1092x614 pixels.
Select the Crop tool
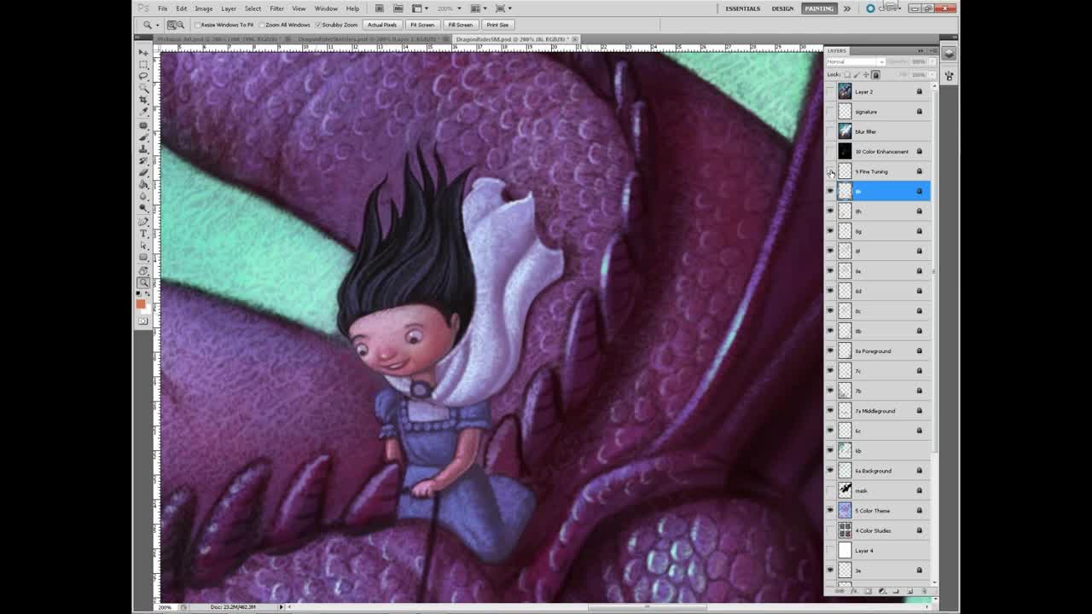point(143,100)
